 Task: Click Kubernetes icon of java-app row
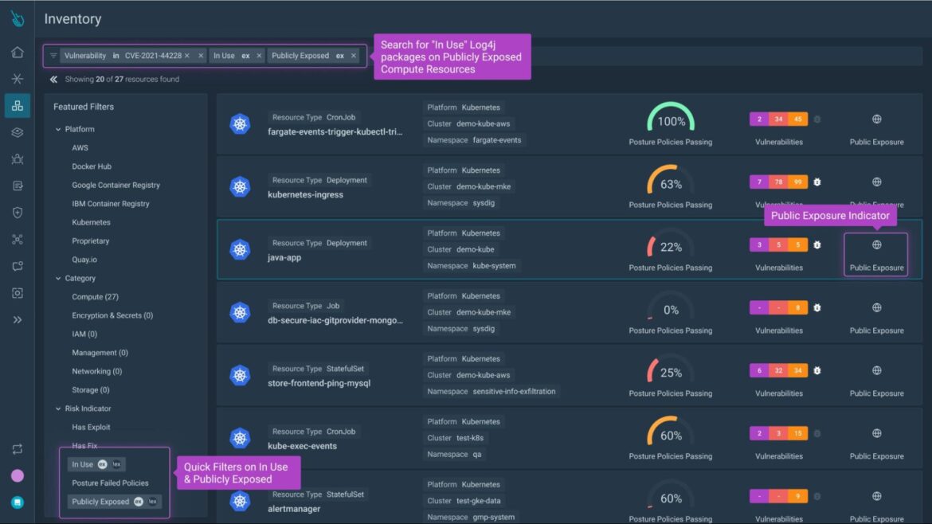240,249
